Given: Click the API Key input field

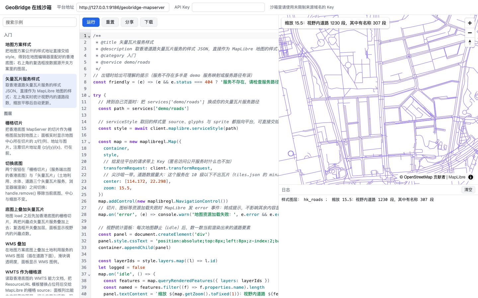Looking at the screenshot, I should (x=228, y=7).
